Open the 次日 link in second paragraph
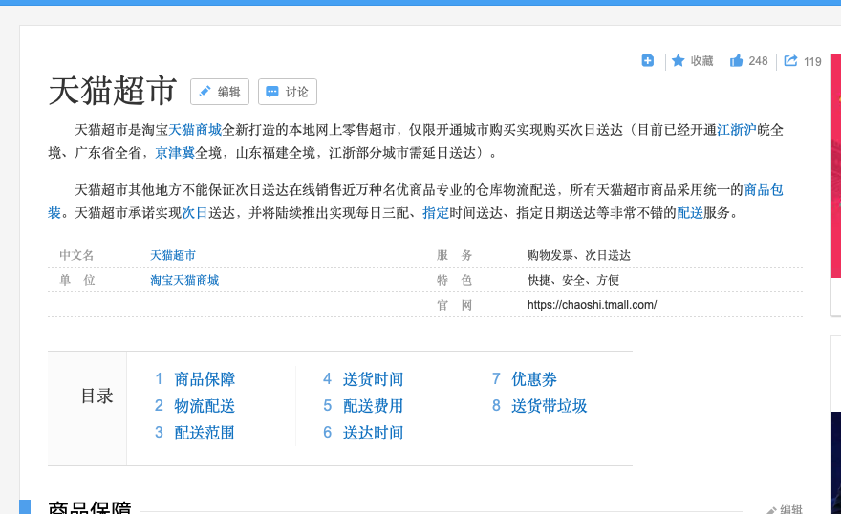Viewport: 841px width, 514px height. click(195, 213)
